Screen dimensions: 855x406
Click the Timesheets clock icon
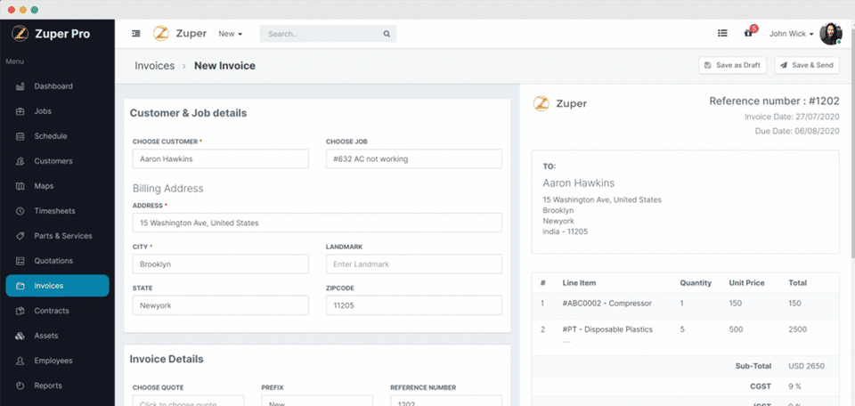coord(20,211)
